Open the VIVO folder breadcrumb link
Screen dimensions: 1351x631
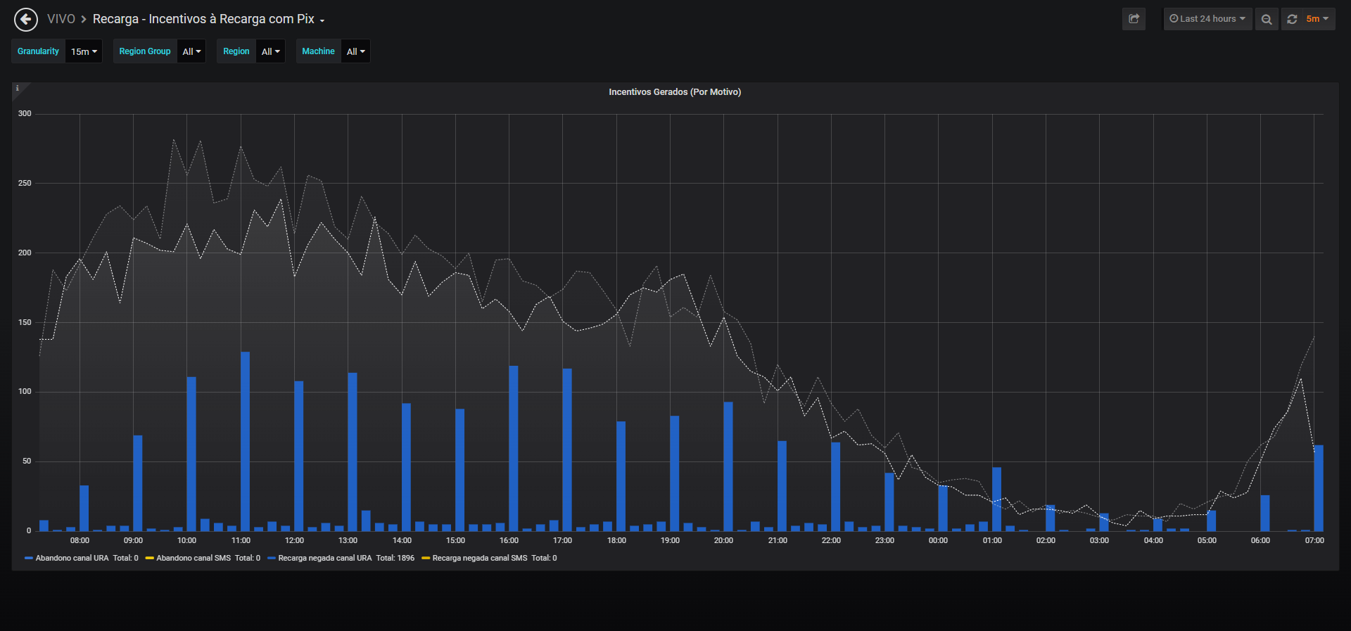(61, 19)
